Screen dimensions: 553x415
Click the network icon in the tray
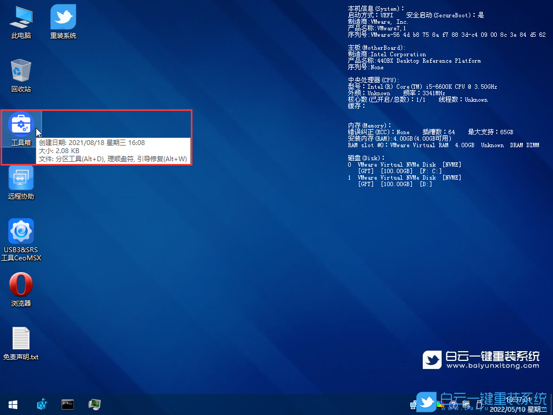click(x=413, y=404)
